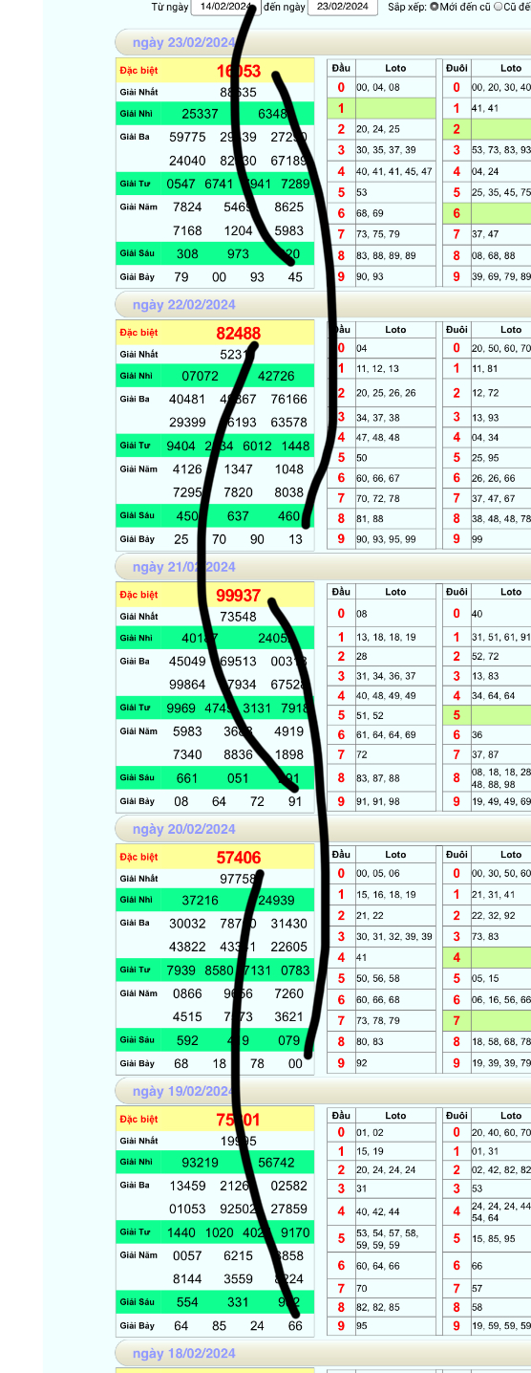
Task: Click Giải Sáu number 308
Action: point(187,253)
